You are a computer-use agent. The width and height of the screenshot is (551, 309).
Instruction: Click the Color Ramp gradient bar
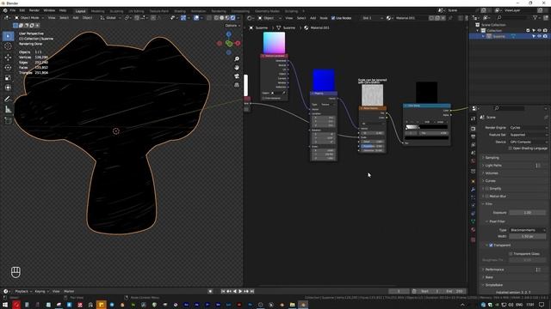pyautogui.click(x=427, y=127)
